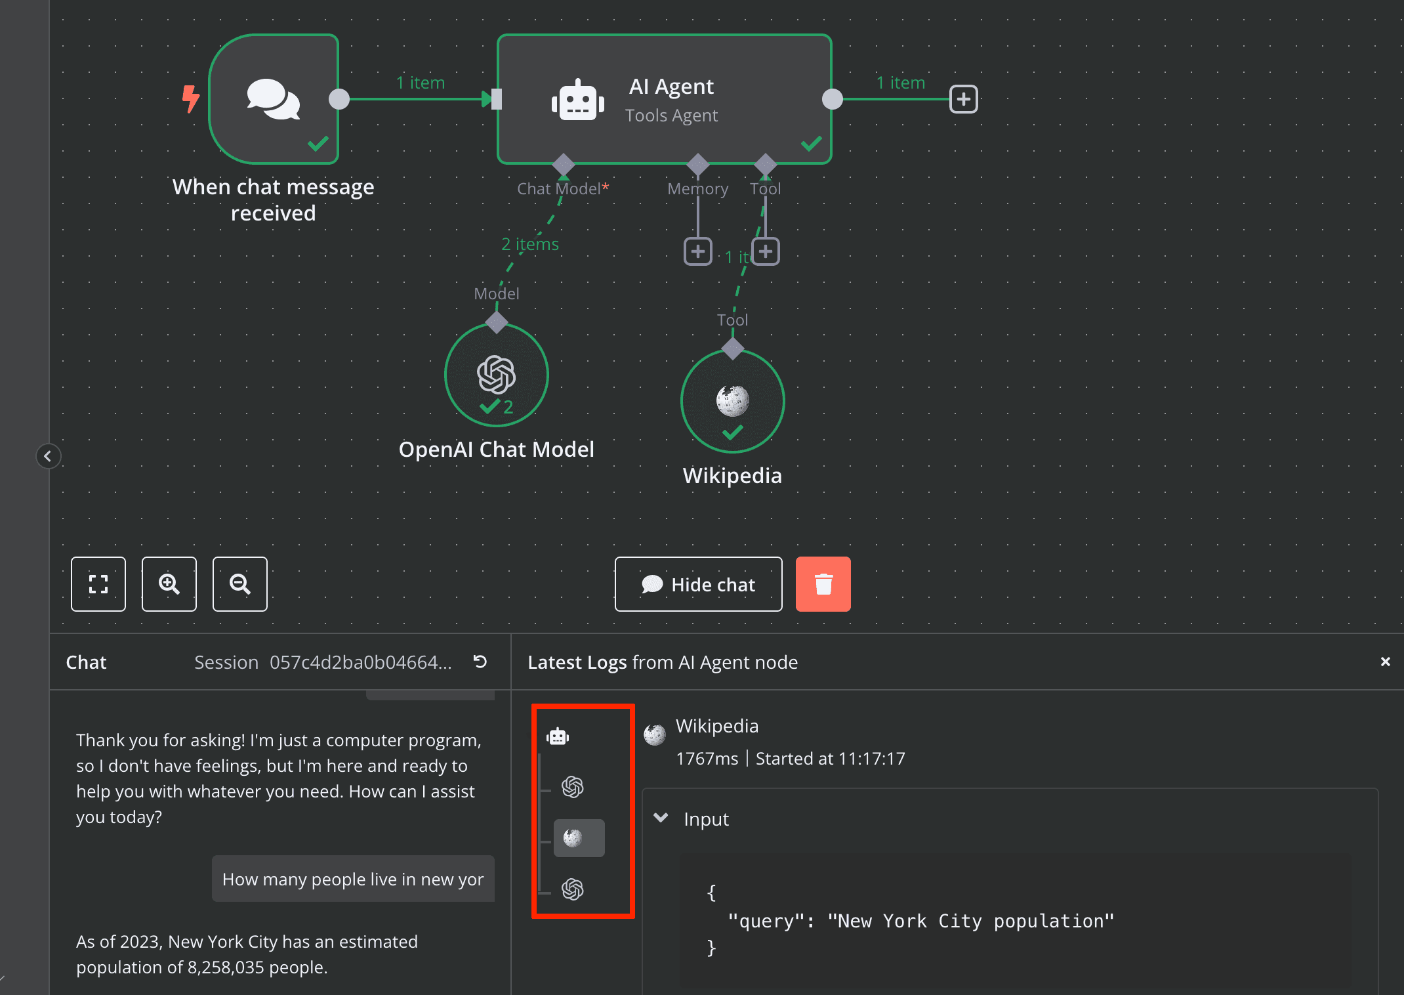1404x995 pixels.
Task: Select first OpenAI entry in log tree
Action: coord(573,786)
